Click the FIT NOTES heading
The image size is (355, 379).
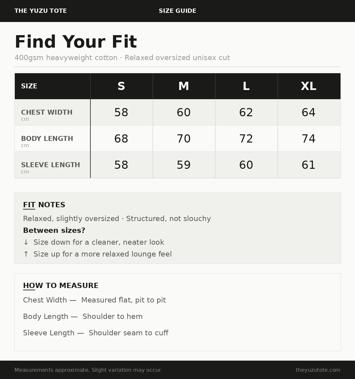[44, 205]
